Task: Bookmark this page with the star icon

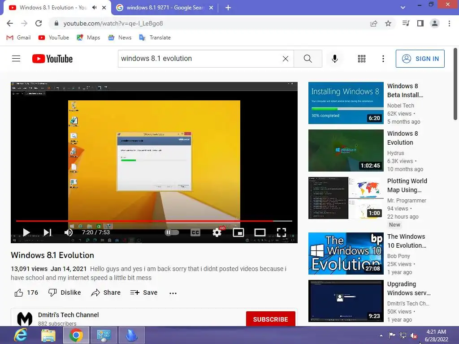Action: click(x=388, y=23)
